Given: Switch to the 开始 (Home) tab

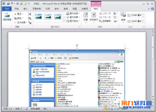Looking at the screenshot, I should (17, 9).
